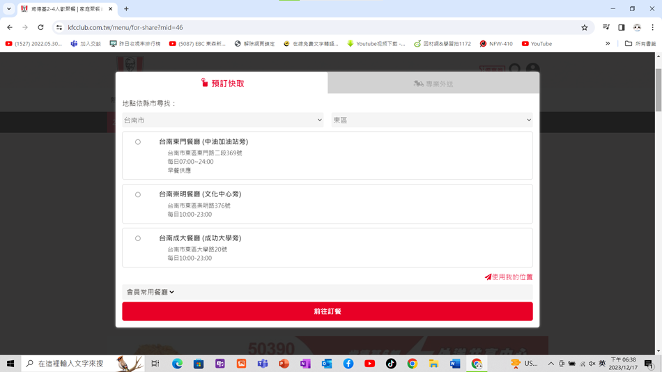This screenshot has width=662, height=372.
Task: Open the (1527) 2022.05.30 YouTube bookmark
Action: pyautogui.click(x=33, y=43)
